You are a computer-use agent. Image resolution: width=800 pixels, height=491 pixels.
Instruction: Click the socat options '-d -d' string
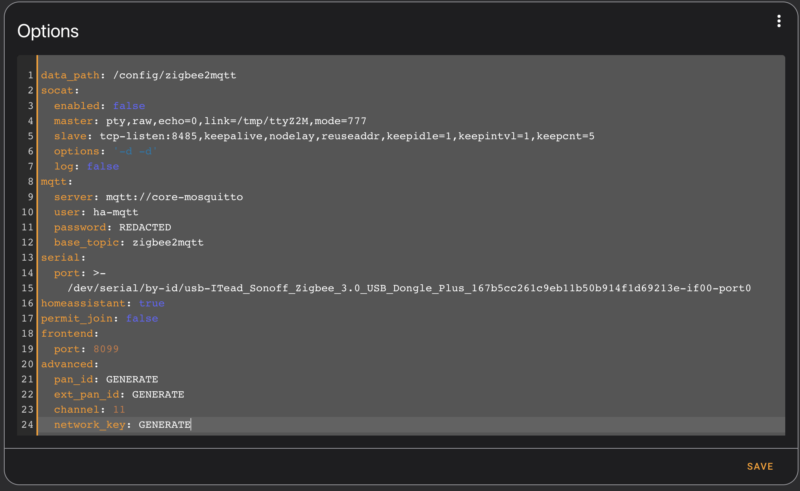coord(135,151)
